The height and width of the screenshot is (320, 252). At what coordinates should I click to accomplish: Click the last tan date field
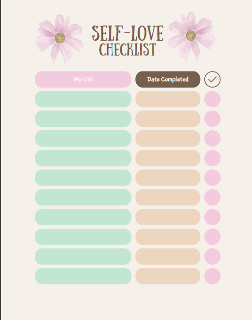pos(168,276)
